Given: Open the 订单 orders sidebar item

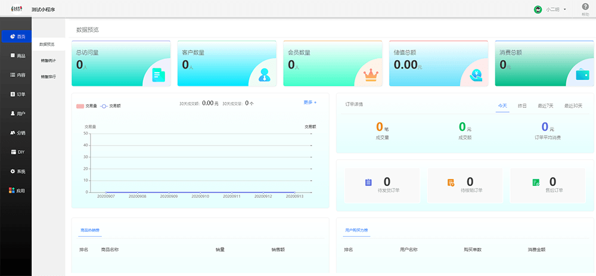Looking at the screenshot, I should tap(17, 94).
